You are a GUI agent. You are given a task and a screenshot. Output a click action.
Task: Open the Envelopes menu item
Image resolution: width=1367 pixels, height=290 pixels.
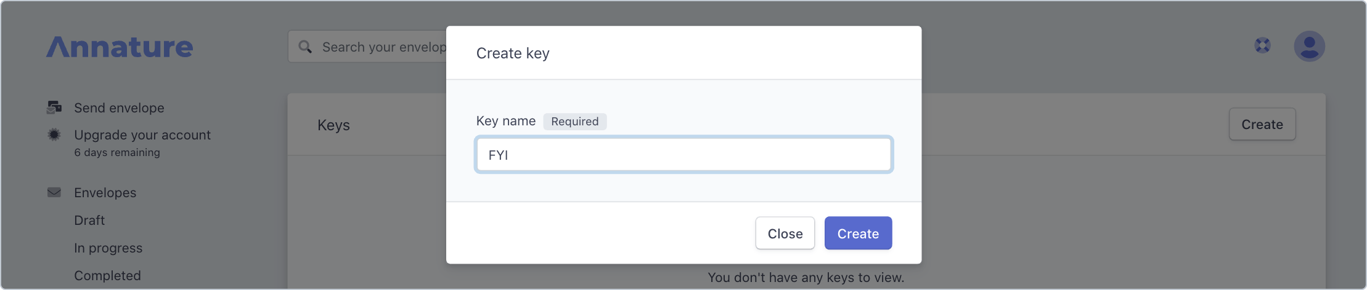[x=105, y=192]
